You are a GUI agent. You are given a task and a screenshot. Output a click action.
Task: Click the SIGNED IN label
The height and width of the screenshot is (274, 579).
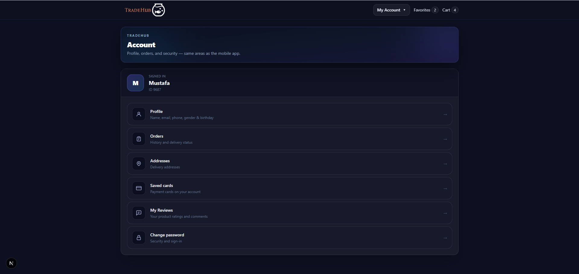click(x=157, y=76)
